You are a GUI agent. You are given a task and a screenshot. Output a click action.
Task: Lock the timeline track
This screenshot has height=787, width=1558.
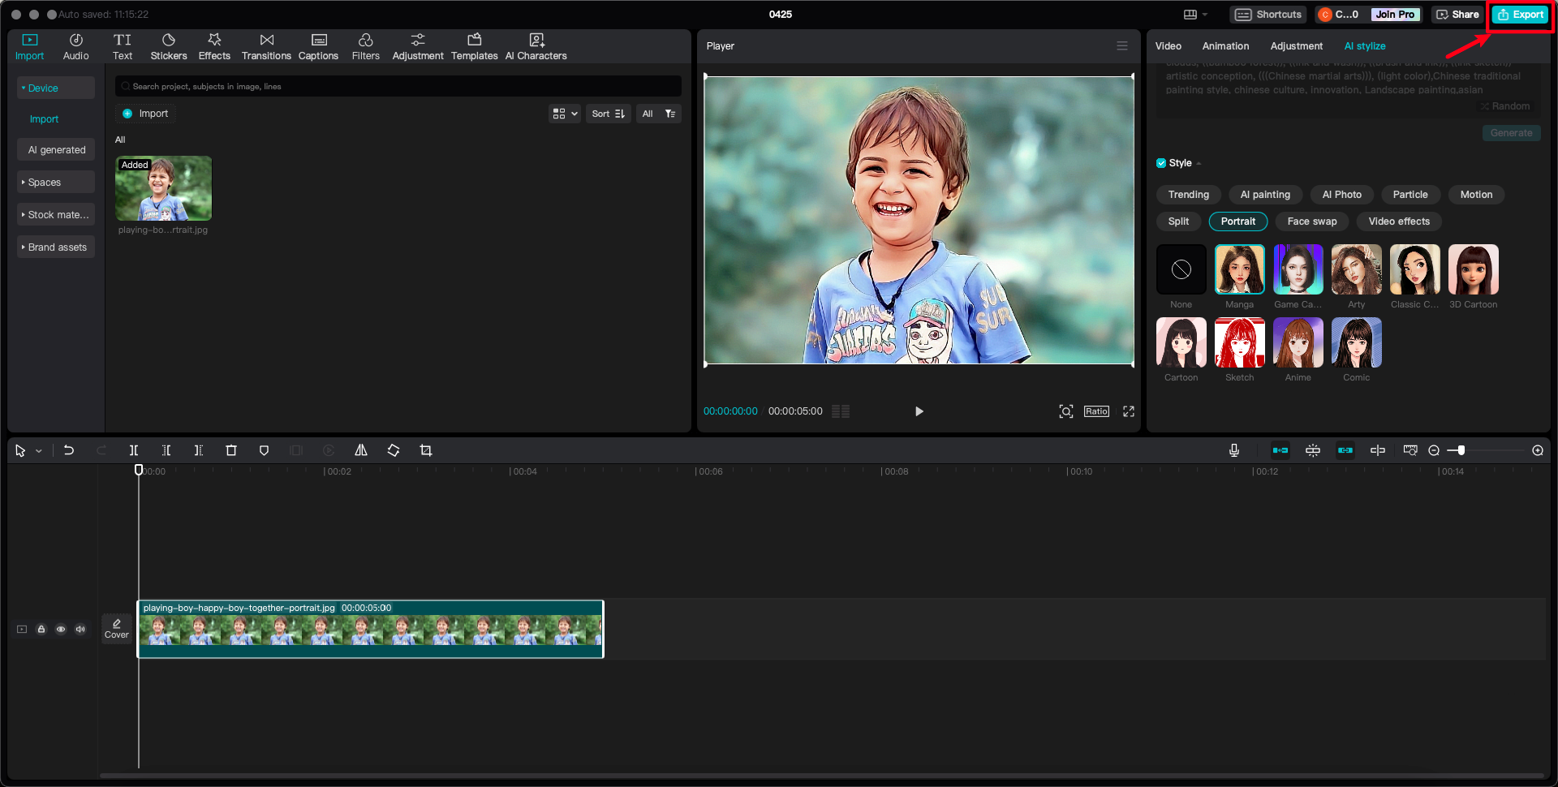pyautogui.click(x=41, y=629)
